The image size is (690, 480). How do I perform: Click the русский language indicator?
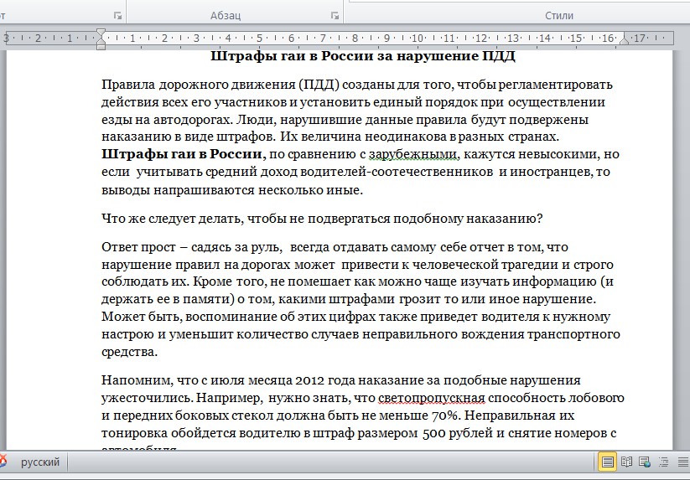(x=40, y=462)
